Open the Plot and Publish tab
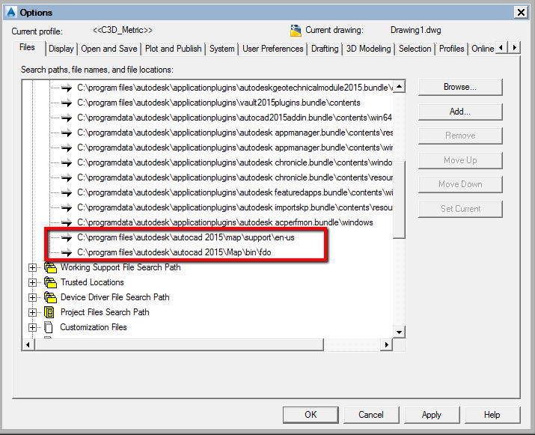This screenshot has height=435, width=535. (174, 49)
